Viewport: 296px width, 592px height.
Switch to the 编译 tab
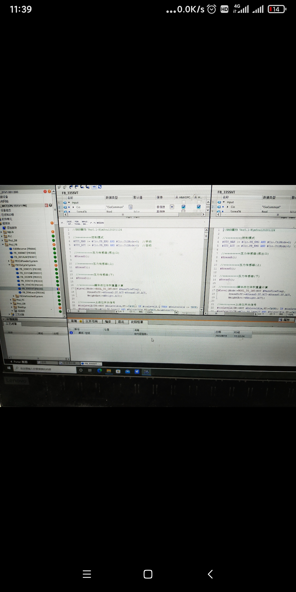(x=108, y=322)
